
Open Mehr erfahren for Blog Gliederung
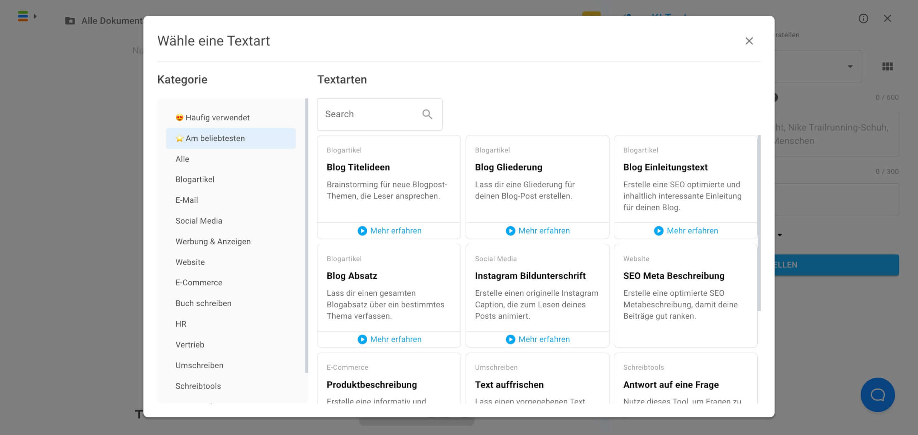537,231
